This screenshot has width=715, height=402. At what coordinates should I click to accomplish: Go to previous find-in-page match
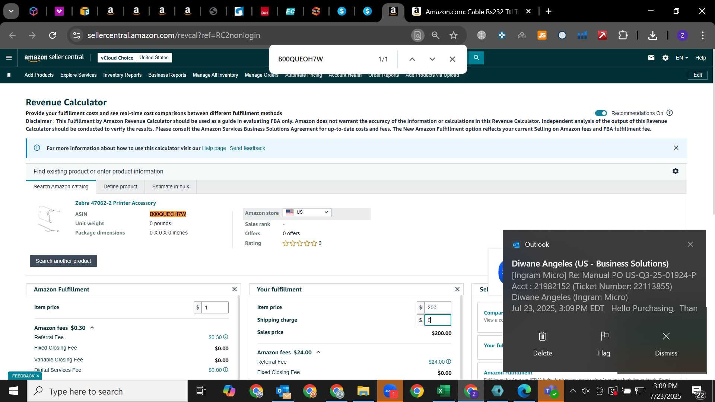tap(412, 59)
